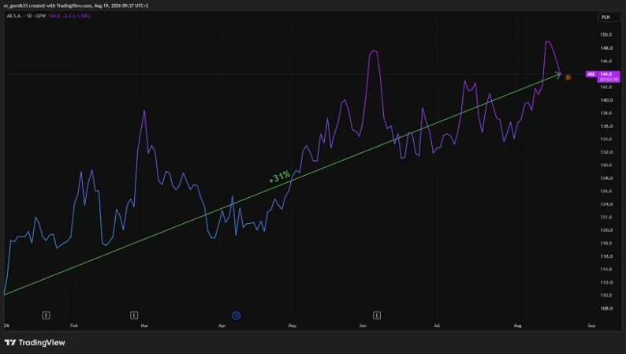Click the 150.0 price axis label
This screenshot has width=626, height=354.
(606, 35)
